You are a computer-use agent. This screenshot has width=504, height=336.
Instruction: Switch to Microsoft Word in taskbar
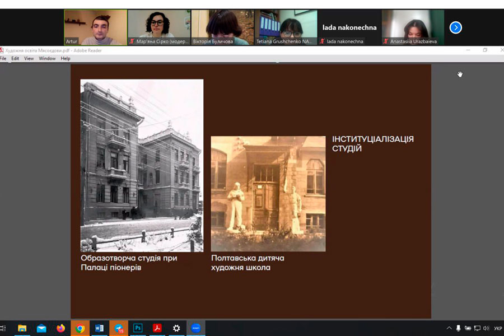pyautogui.click(x=99, y=328)
